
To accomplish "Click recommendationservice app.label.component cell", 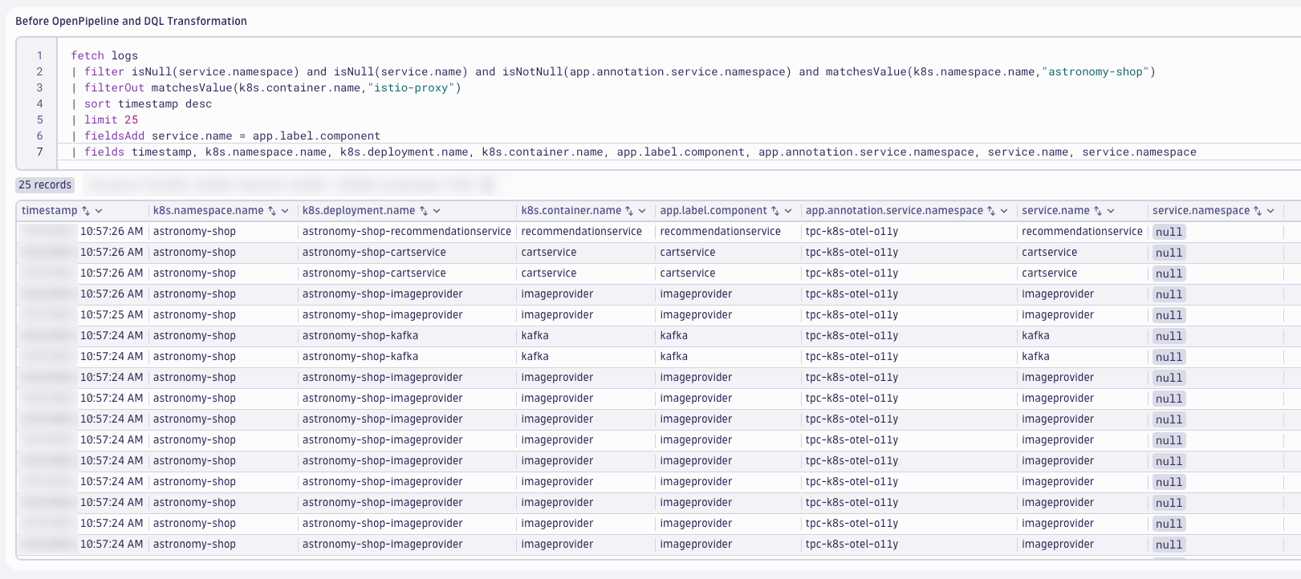I will pos(720,231).
